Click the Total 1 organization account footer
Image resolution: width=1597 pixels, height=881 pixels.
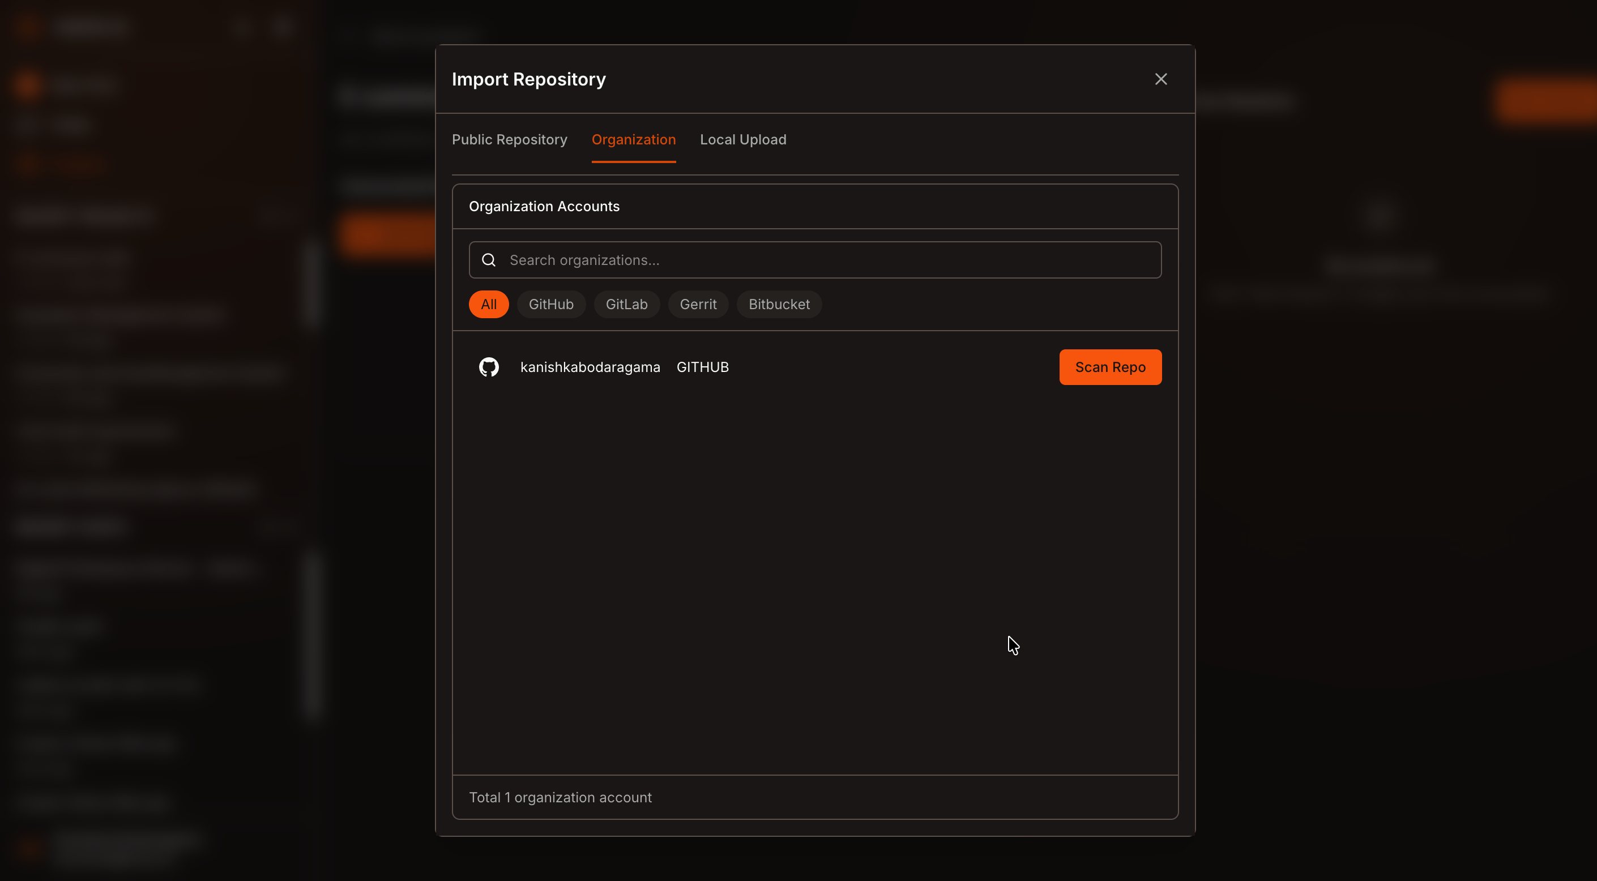tap(560, 797)
